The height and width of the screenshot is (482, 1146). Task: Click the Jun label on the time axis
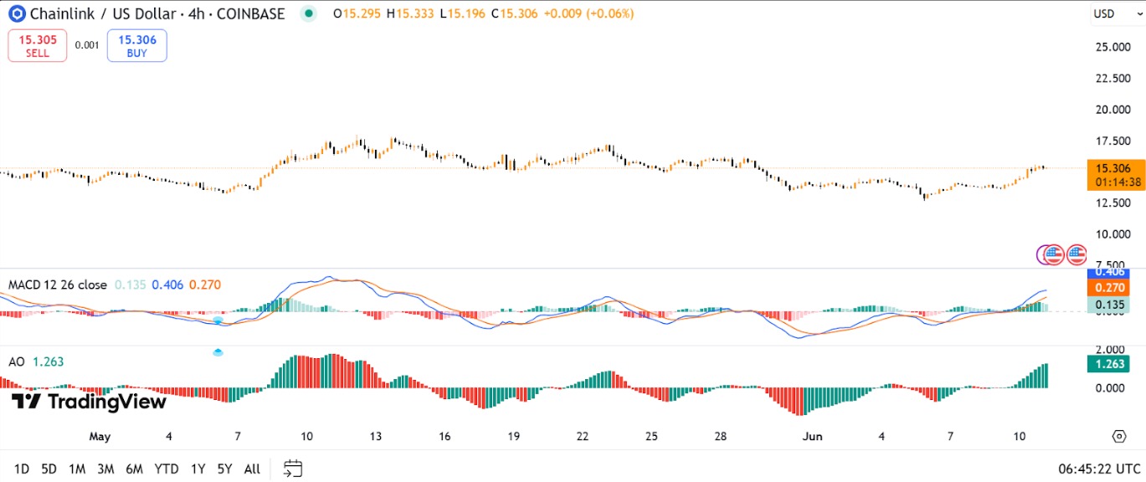812,436
